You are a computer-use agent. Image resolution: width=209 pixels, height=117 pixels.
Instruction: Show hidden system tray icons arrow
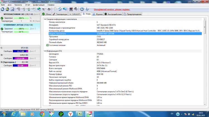(181, 114)
